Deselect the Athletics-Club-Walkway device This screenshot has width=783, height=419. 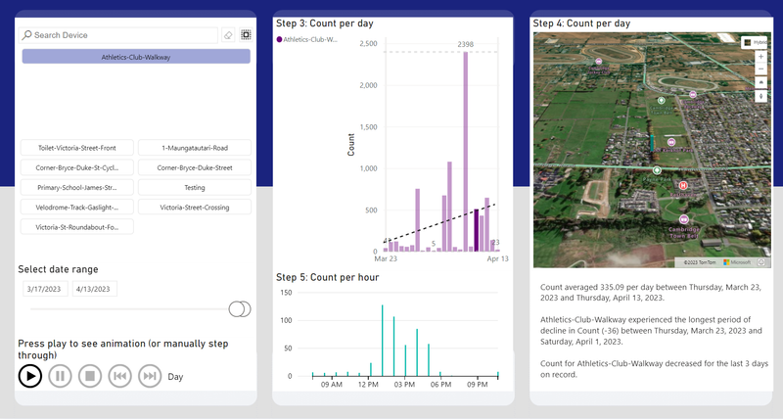click(x=136, y=58)
